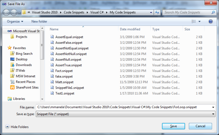The height and width of the screenshot is (135, 219).
Task: Click the Back navigation arrow button
Action: click(6, 12)
